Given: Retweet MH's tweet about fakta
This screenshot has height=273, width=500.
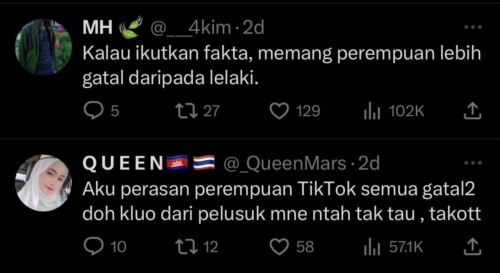Looking at the screenshot, I should click(x=186, y=112).
